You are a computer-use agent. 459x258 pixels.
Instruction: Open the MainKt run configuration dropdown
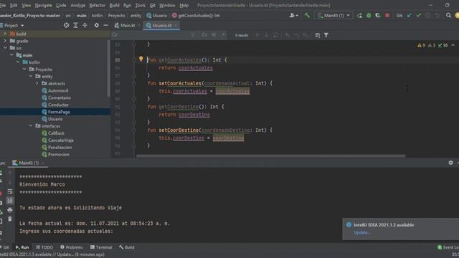click(333, 16)
